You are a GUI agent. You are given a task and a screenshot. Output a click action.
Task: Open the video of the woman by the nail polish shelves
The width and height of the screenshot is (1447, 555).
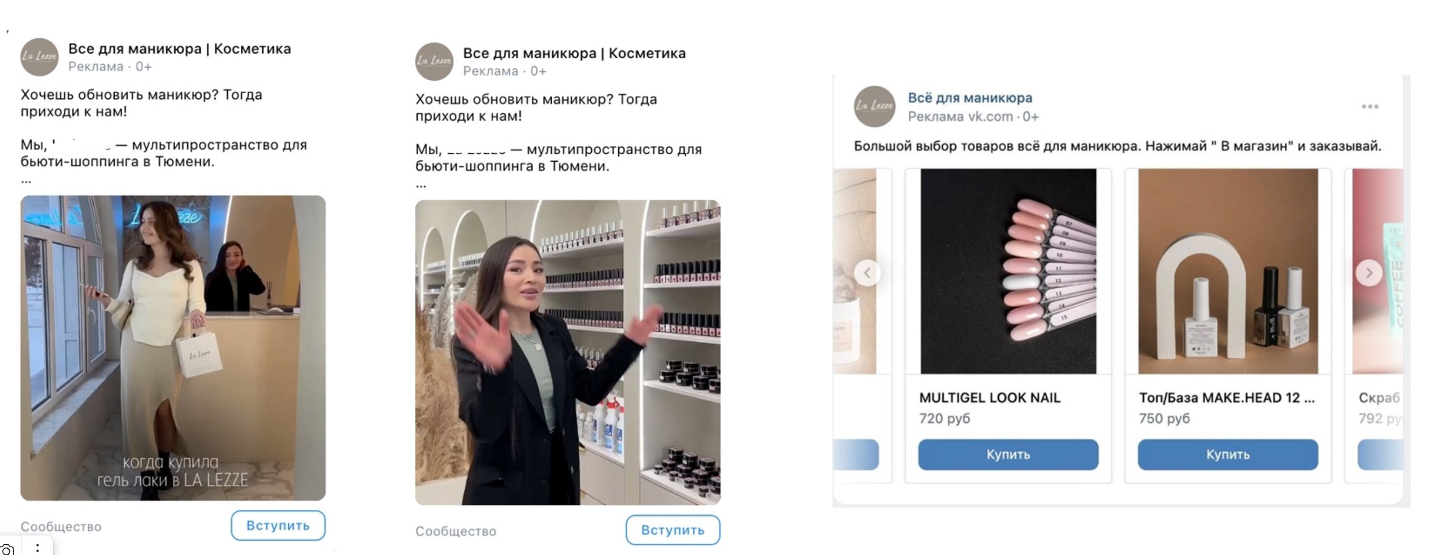click(567, 352)
